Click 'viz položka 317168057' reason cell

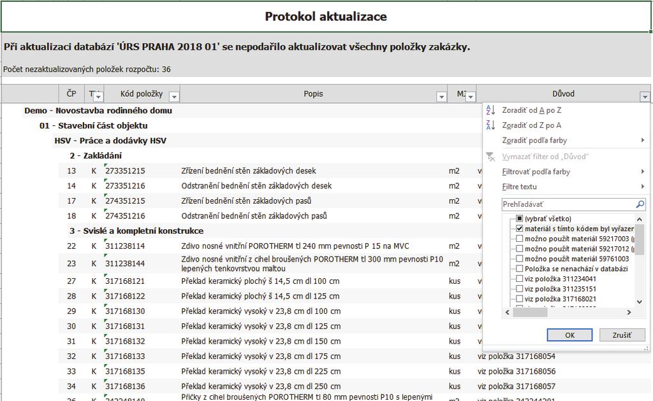517,386
